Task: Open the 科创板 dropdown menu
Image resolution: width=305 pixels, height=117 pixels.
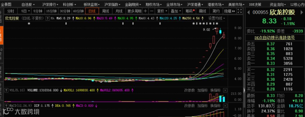Action: click(x=69, y=4)
